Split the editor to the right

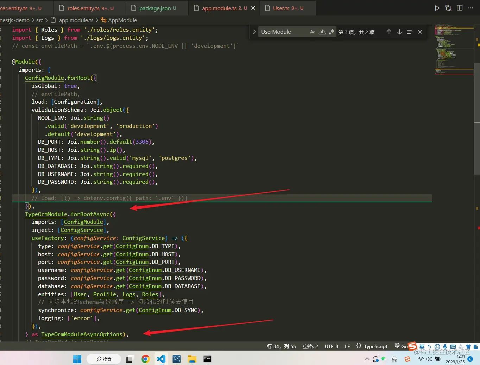tap(460, 8)
